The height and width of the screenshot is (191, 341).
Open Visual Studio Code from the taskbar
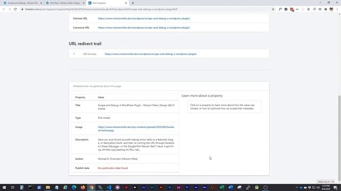coord(109,187)
